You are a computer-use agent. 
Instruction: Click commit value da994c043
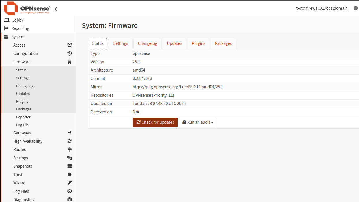(142, 79)
